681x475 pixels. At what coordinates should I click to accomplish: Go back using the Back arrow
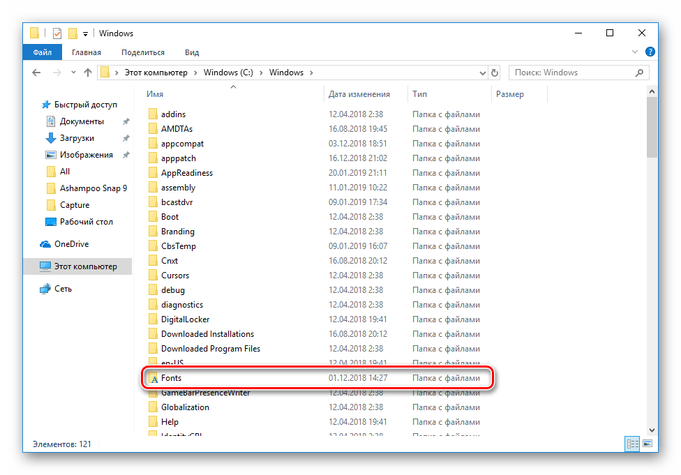coord(37,73)
